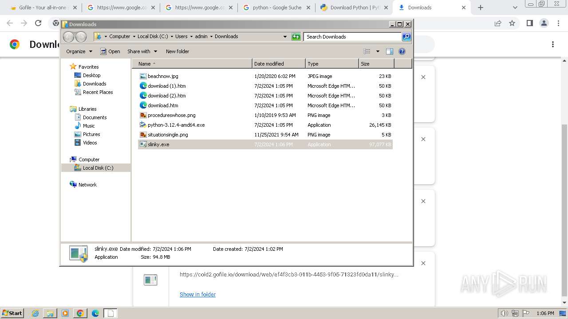Open Chrome profile avatar
Image resolution: width=568 pixels, height=319 pixels.
(544, 23)
